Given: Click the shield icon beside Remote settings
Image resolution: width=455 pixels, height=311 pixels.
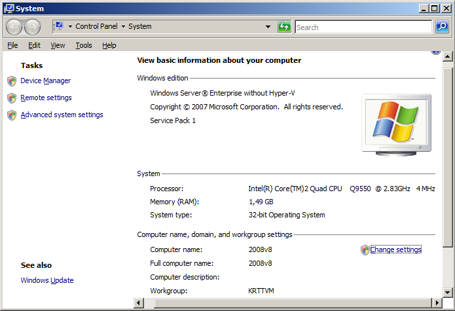Looking at the screenshot, I should pyautogui.click(x=12, y=98).
